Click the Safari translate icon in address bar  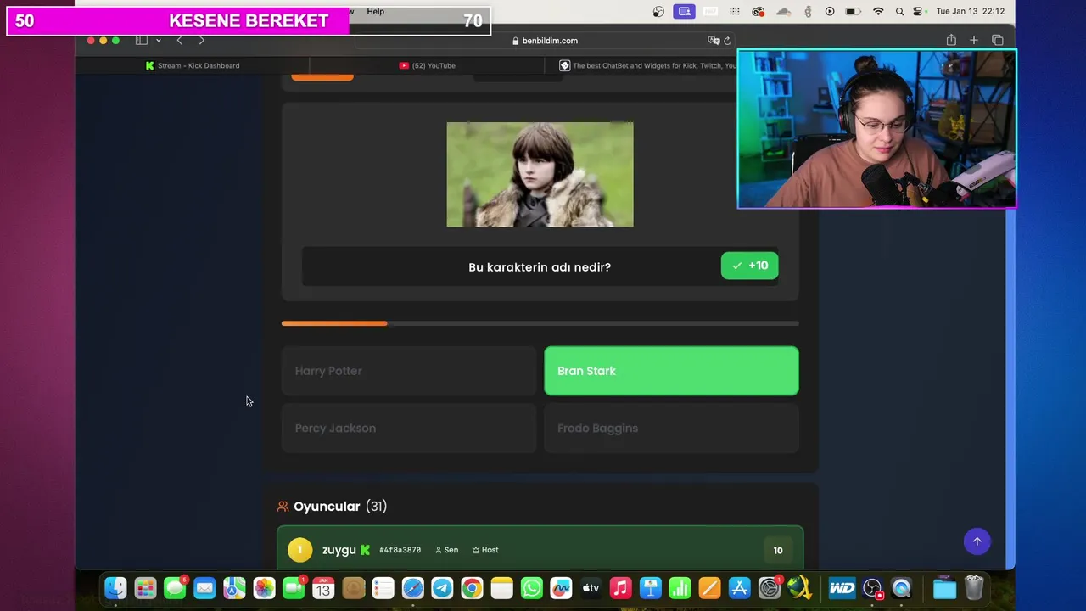tap(714, 41)
